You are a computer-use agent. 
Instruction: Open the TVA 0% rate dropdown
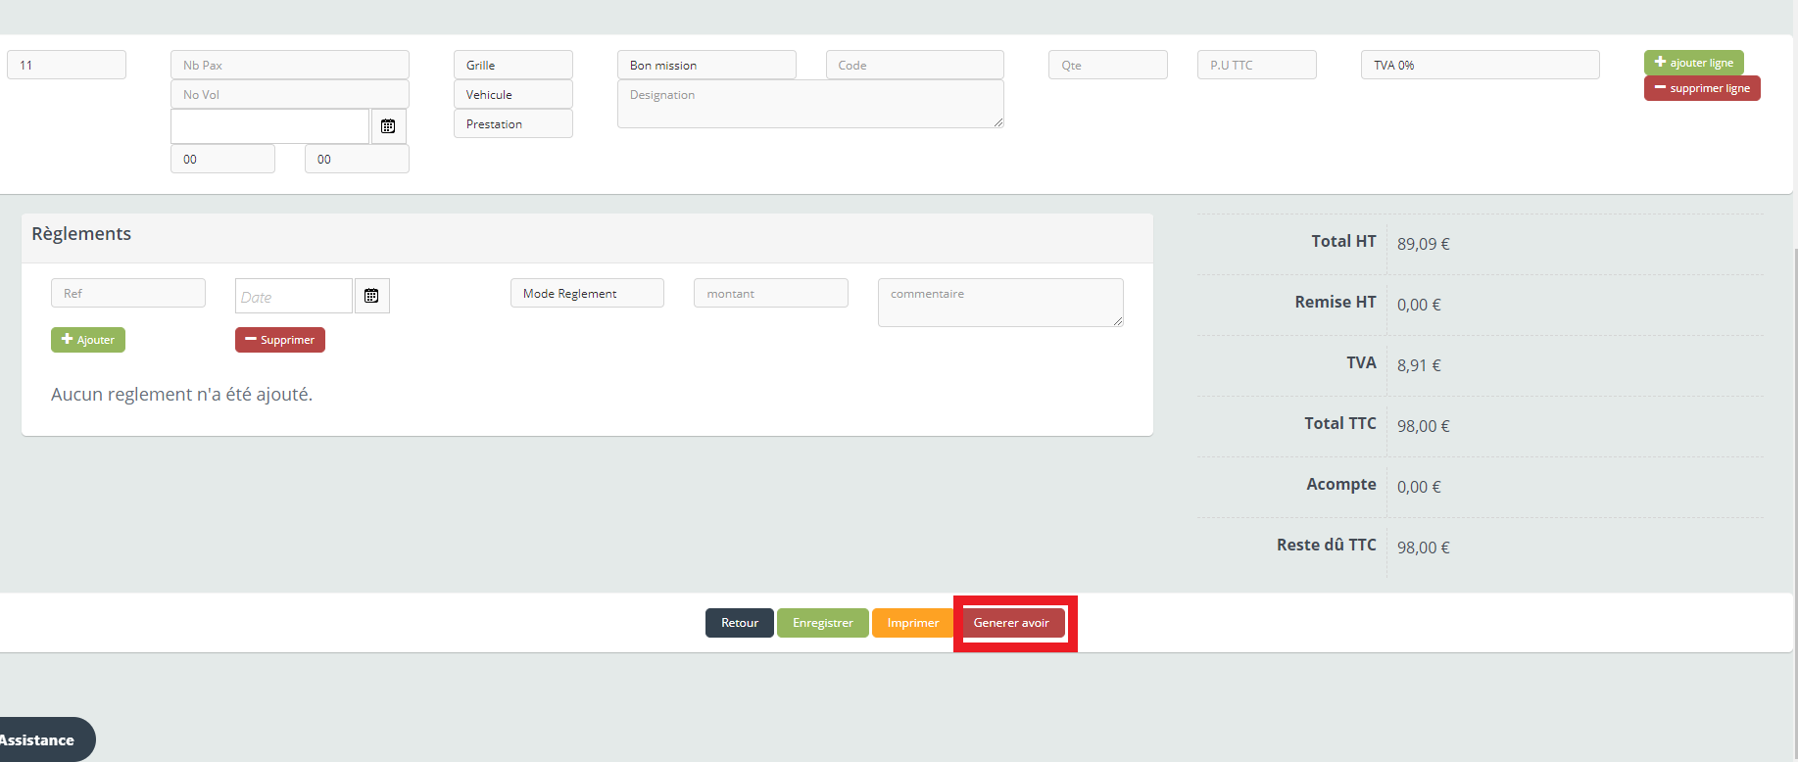1480,66
